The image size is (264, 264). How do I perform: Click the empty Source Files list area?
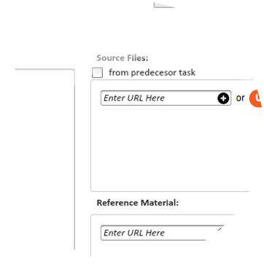170,148
